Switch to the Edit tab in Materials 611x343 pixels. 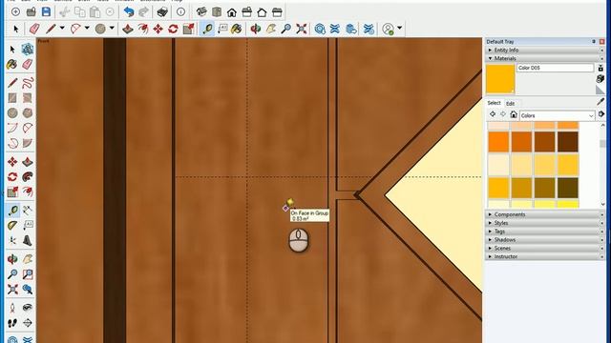point(510,104)
